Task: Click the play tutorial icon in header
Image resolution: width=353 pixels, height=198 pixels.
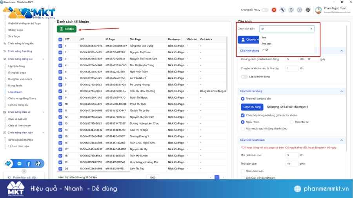Action: [300, 10]
